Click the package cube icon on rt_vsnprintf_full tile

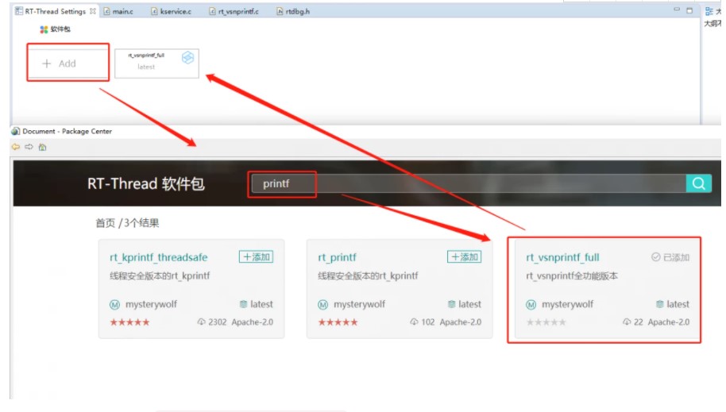click(x=187, y=58)
